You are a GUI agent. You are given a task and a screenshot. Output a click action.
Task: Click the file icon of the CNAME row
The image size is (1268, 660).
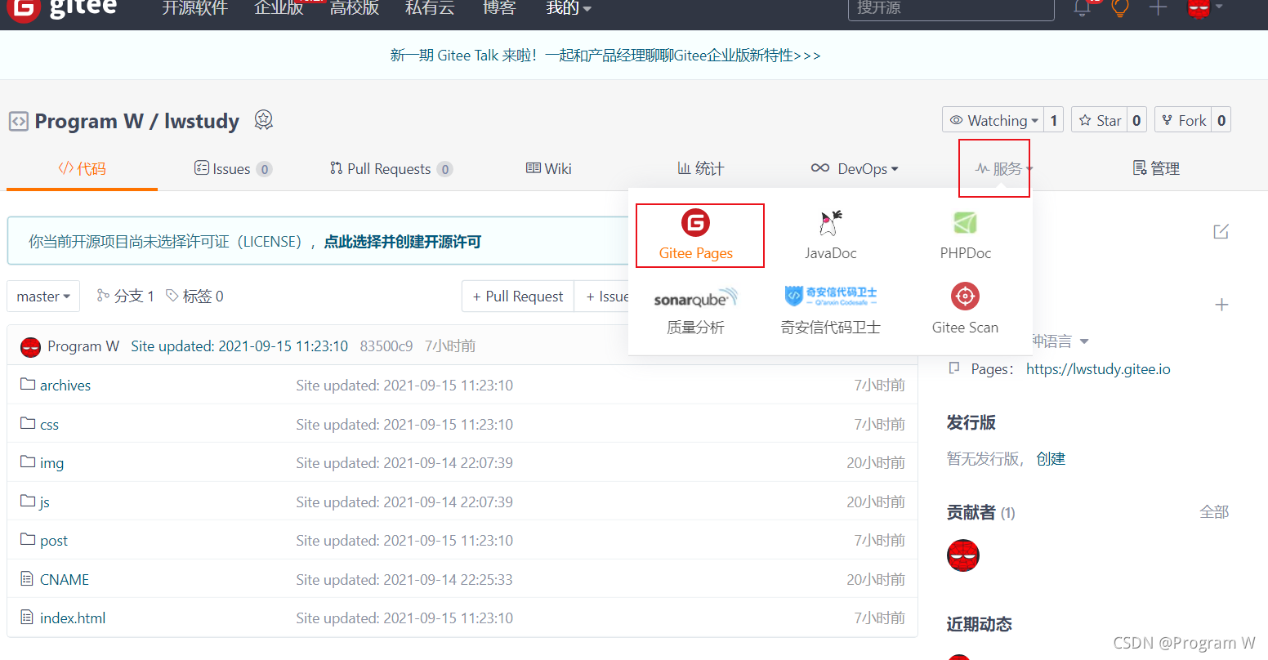(x=27, y=578)
